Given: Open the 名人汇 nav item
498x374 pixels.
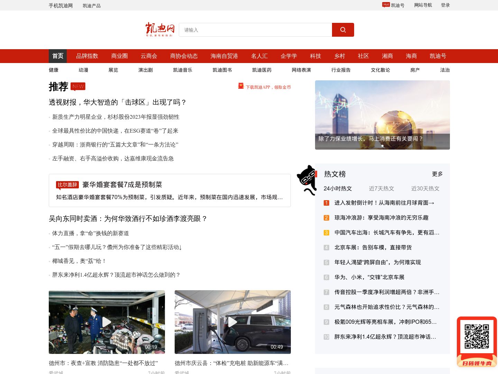Looking at the screenshot, I should (x=259, y=56).
